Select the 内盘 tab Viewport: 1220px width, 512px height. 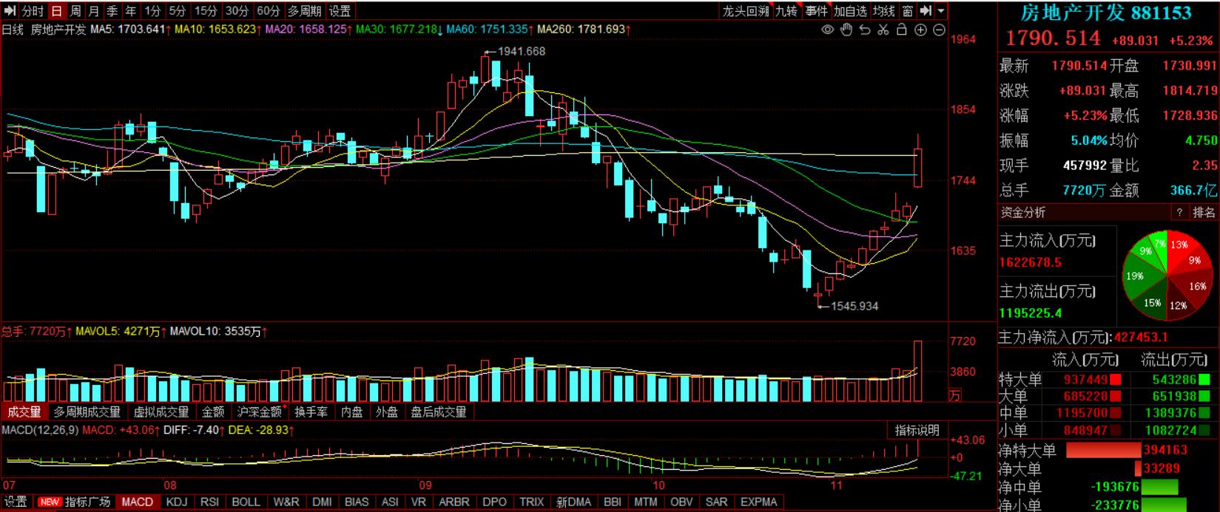(352, 412)
